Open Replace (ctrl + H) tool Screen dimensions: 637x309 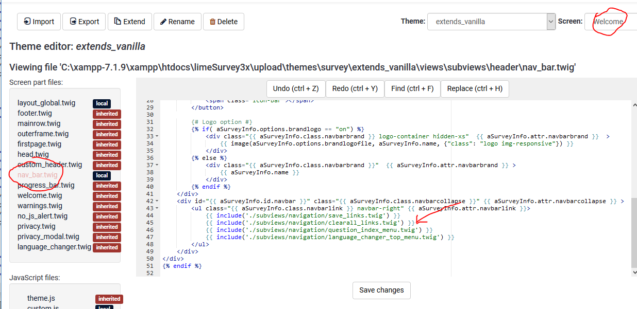click(474, 88)
